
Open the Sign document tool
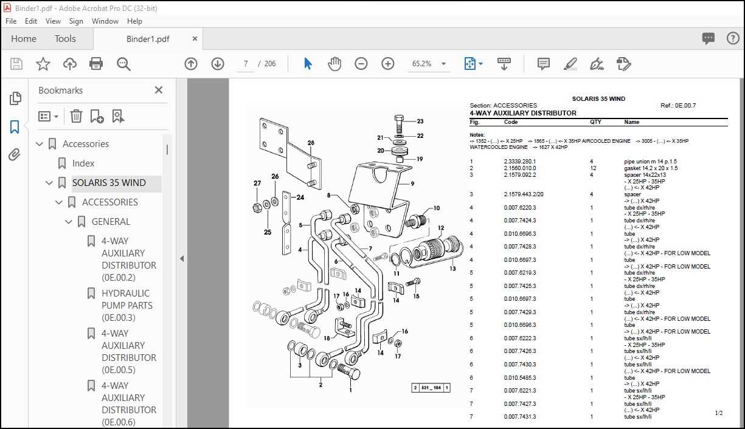tap(597, 64)
